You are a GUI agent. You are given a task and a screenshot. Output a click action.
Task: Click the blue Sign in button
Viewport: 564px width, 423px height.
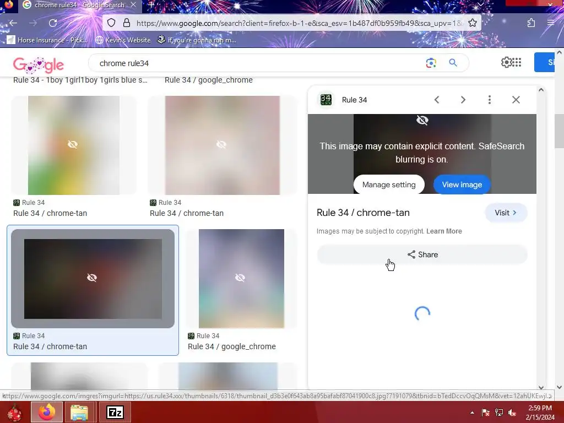pos(545,62)
